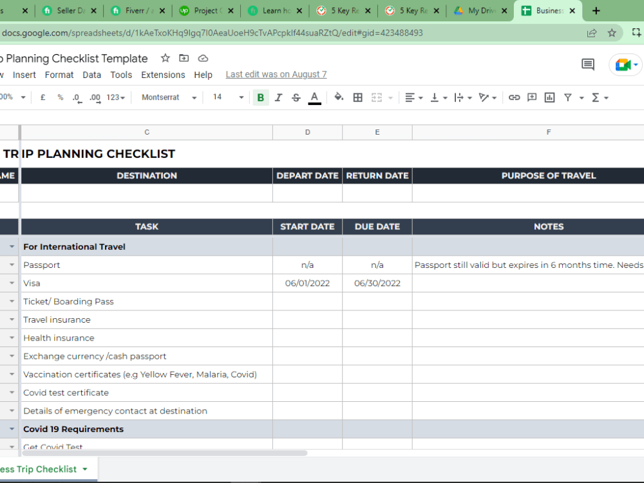Open dropdown beside Covid 19 Requirements row
The width and height of the screenshot is (644, 483).
(x=12, y=429)
